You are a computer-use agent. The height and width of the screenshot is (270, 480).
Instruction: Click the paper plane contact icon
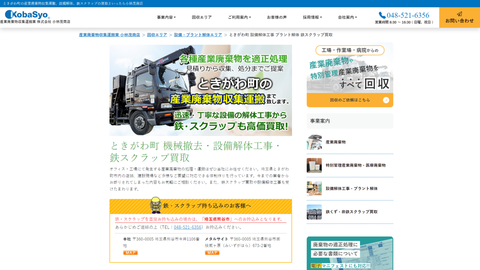459,14
